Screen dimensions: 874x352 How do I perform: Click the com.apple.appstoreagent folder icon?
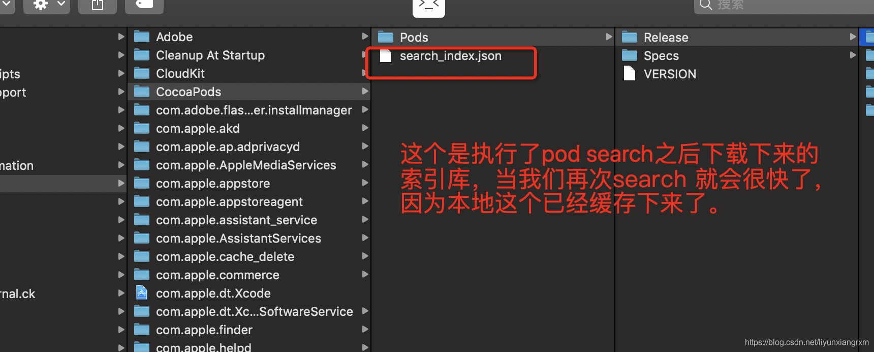coord(142,201)
